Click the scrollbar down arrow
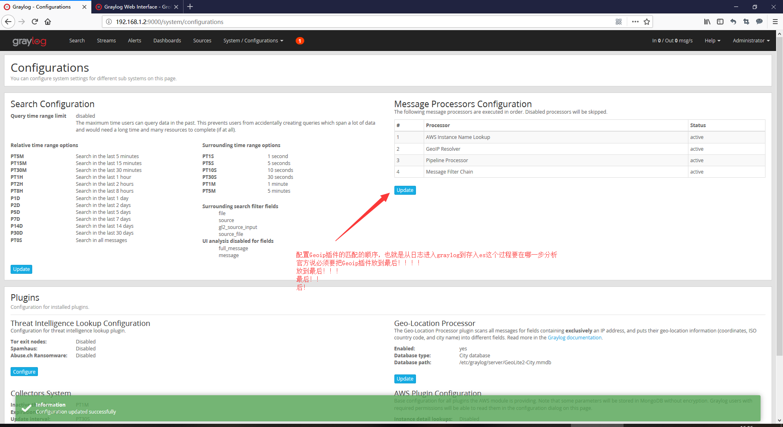The width and height of the screenshot is (783, 427). coord(779,420)
